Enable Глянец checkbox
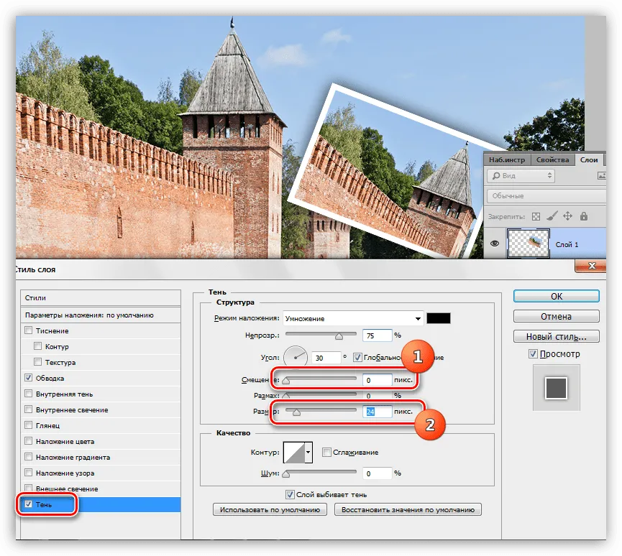This screenshot has height=556, width=622. 29,425
